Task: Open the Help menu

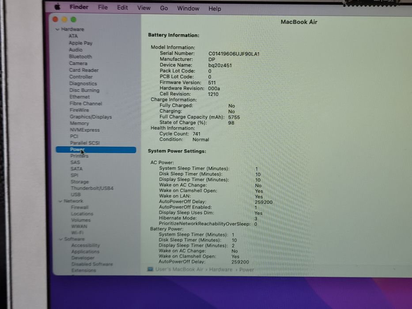Action: click(215, 9)
